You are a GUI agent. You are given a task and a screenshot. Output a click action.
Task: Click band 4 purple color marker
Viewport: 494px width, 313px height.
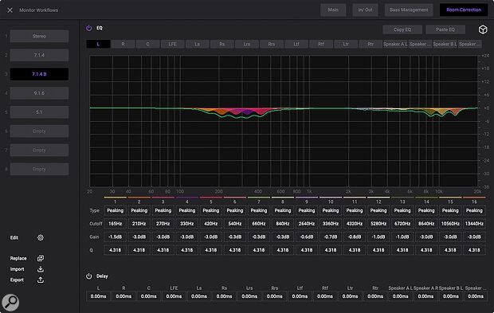point(186,198)
